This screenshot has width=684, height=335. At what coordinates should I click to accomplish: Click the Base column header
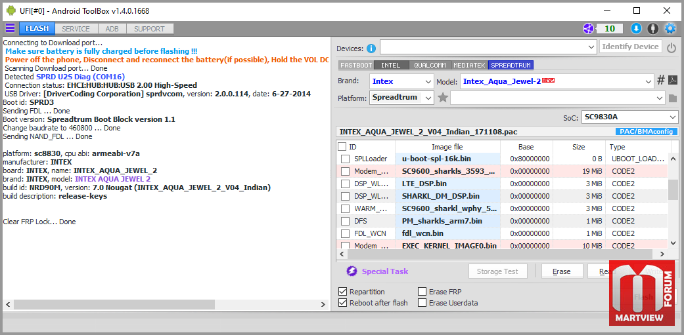pos(526,147)
